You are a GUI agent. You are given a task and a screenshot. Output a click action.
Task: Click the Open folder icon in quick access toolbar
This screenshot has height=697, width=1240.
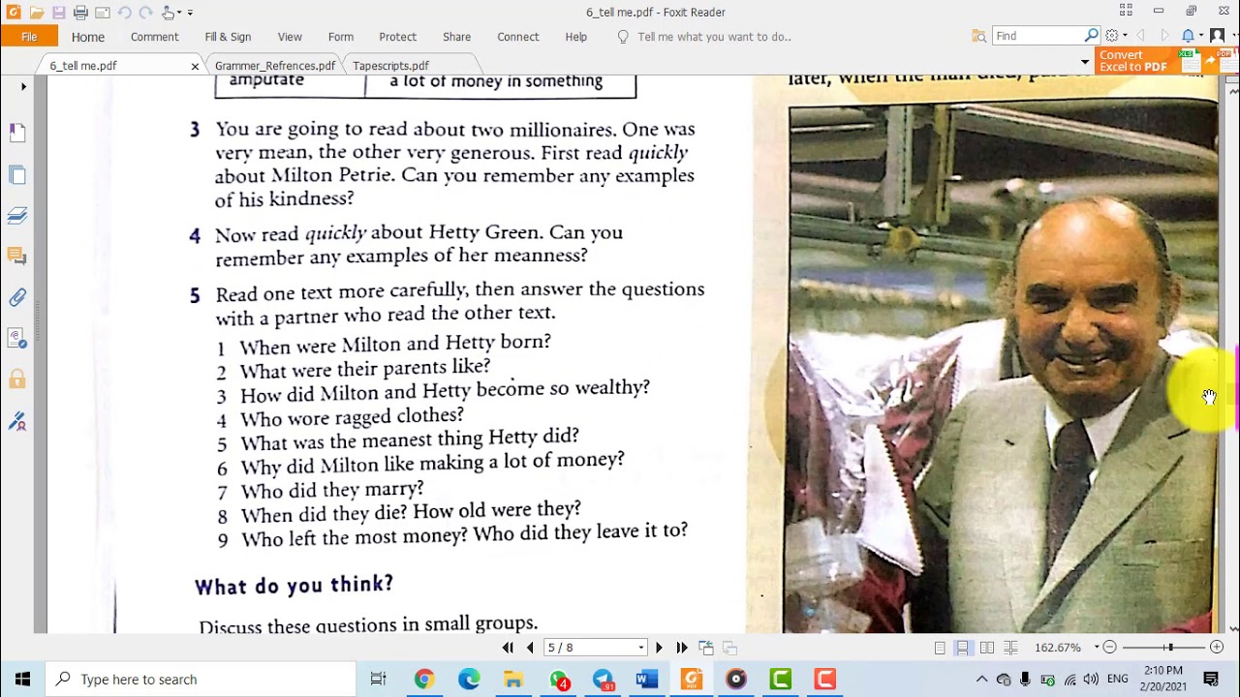click(x=36, y=13)
